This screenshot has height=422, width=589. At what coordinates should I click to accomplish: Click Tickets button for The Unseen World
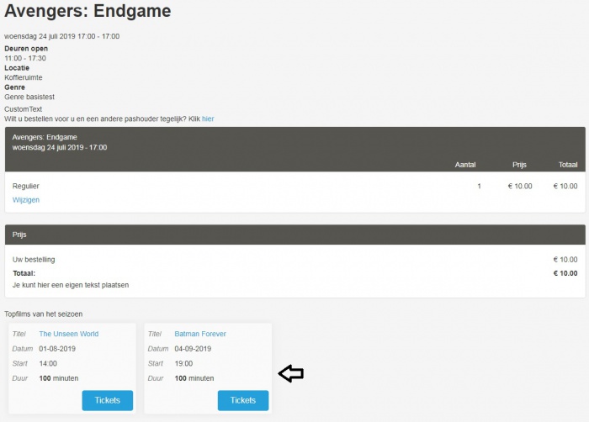pyautogui.click(x=108, y=400)
